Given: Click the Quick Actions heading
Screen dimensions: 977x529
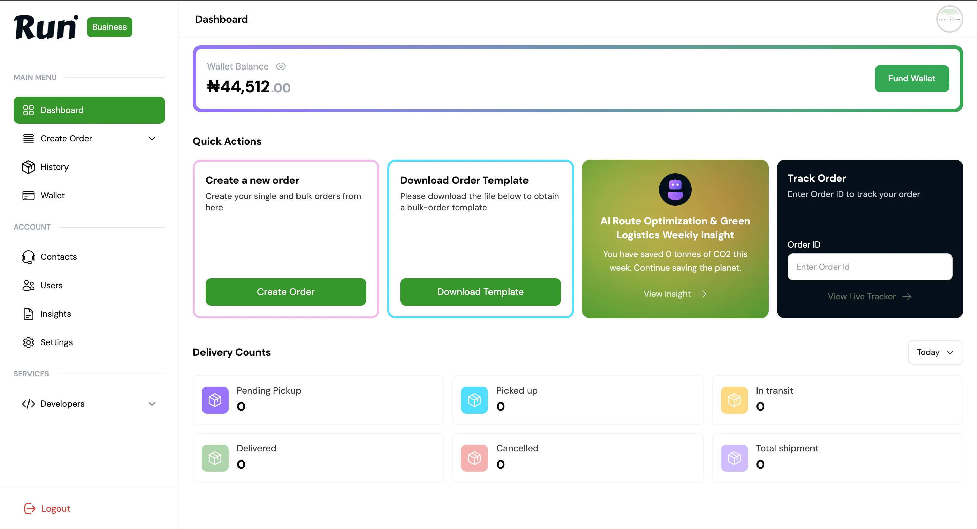Looking at the screenshot, I should point(227,141).
